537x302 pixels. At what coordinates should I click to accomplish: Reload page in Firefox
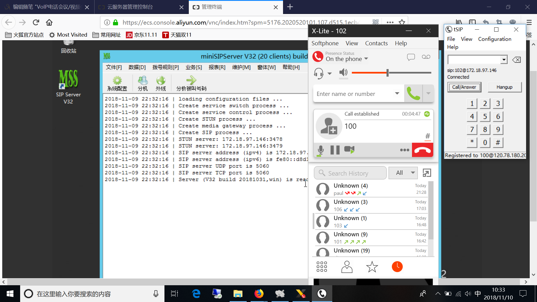point(36,22)
